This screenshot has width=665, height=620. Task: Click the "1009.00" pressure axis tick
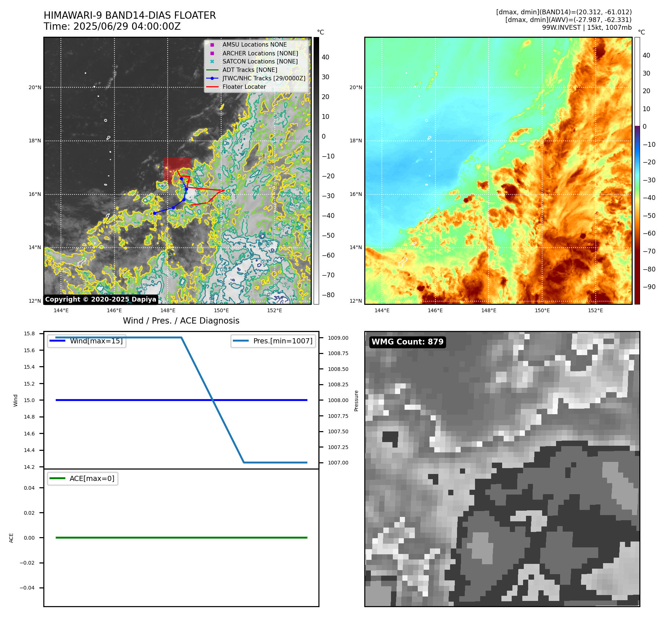(x=338, y=338)
